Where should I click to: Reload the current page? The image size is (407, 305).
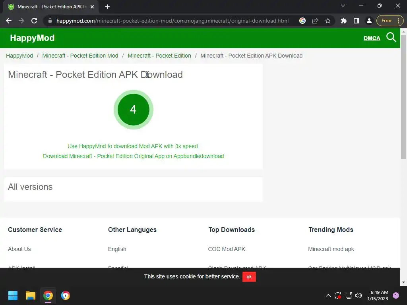34,21
